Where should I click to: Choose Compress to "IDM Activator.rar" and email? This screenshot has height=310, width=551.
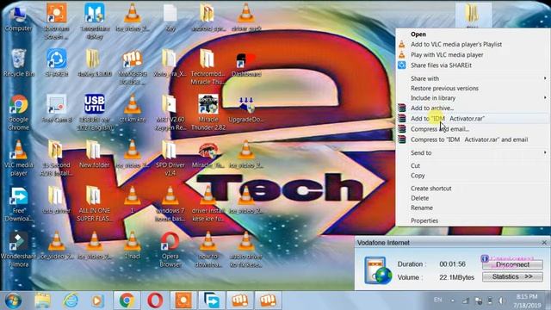click(x=469, y=139)
